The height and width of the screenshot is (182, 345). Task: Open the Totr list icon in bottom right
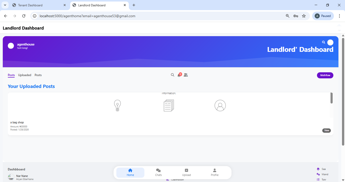(x=318, y=179)
